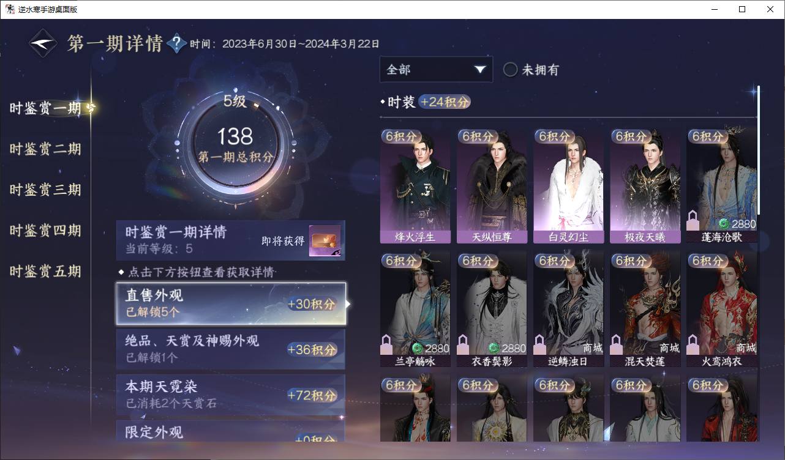Click the green jade currency icon on 兰亭觞咏
The width and height of the screenshot is (785, 460).
tap(417, 348)
